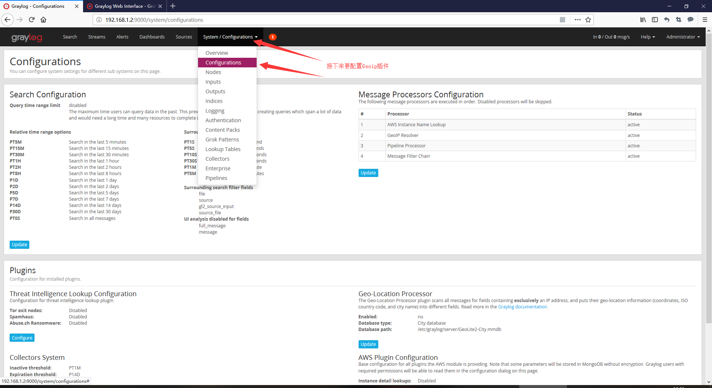The width and height of the screenshot is (712, 388).
Task: Click the site information icon in address bar
Action: pyautogui.click(x=99, y=20)
